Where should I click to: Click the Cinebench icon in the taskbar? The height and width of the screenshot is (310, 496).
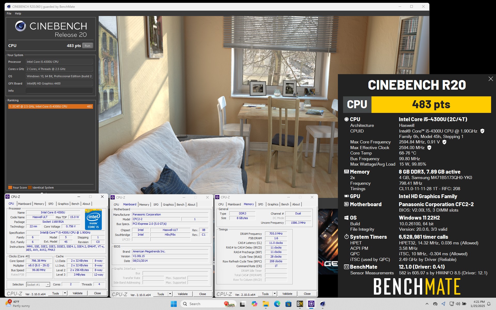(322, 304)
